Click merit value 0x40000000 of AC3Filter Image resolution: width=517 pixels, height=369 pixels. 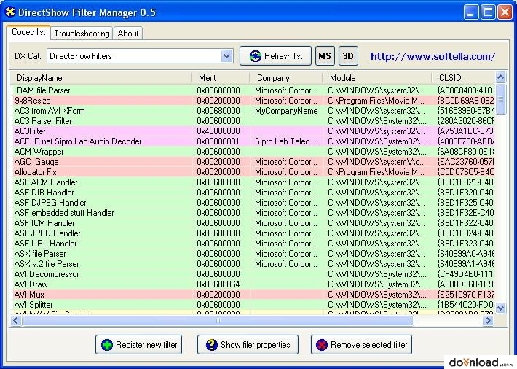pos(218,131)
